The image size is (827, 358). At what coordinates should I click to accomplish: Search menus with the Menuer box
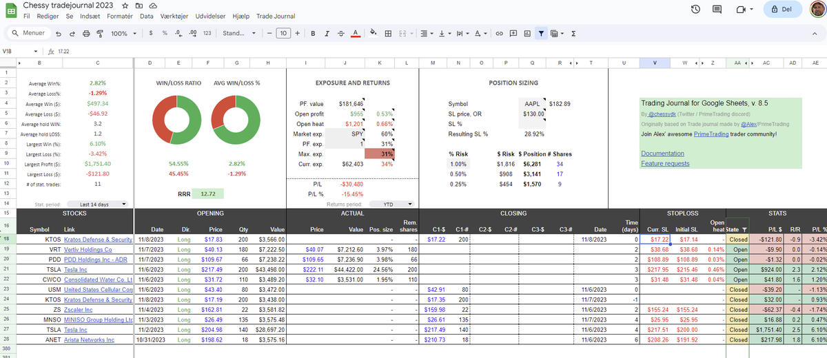click(x=28, y=33)
